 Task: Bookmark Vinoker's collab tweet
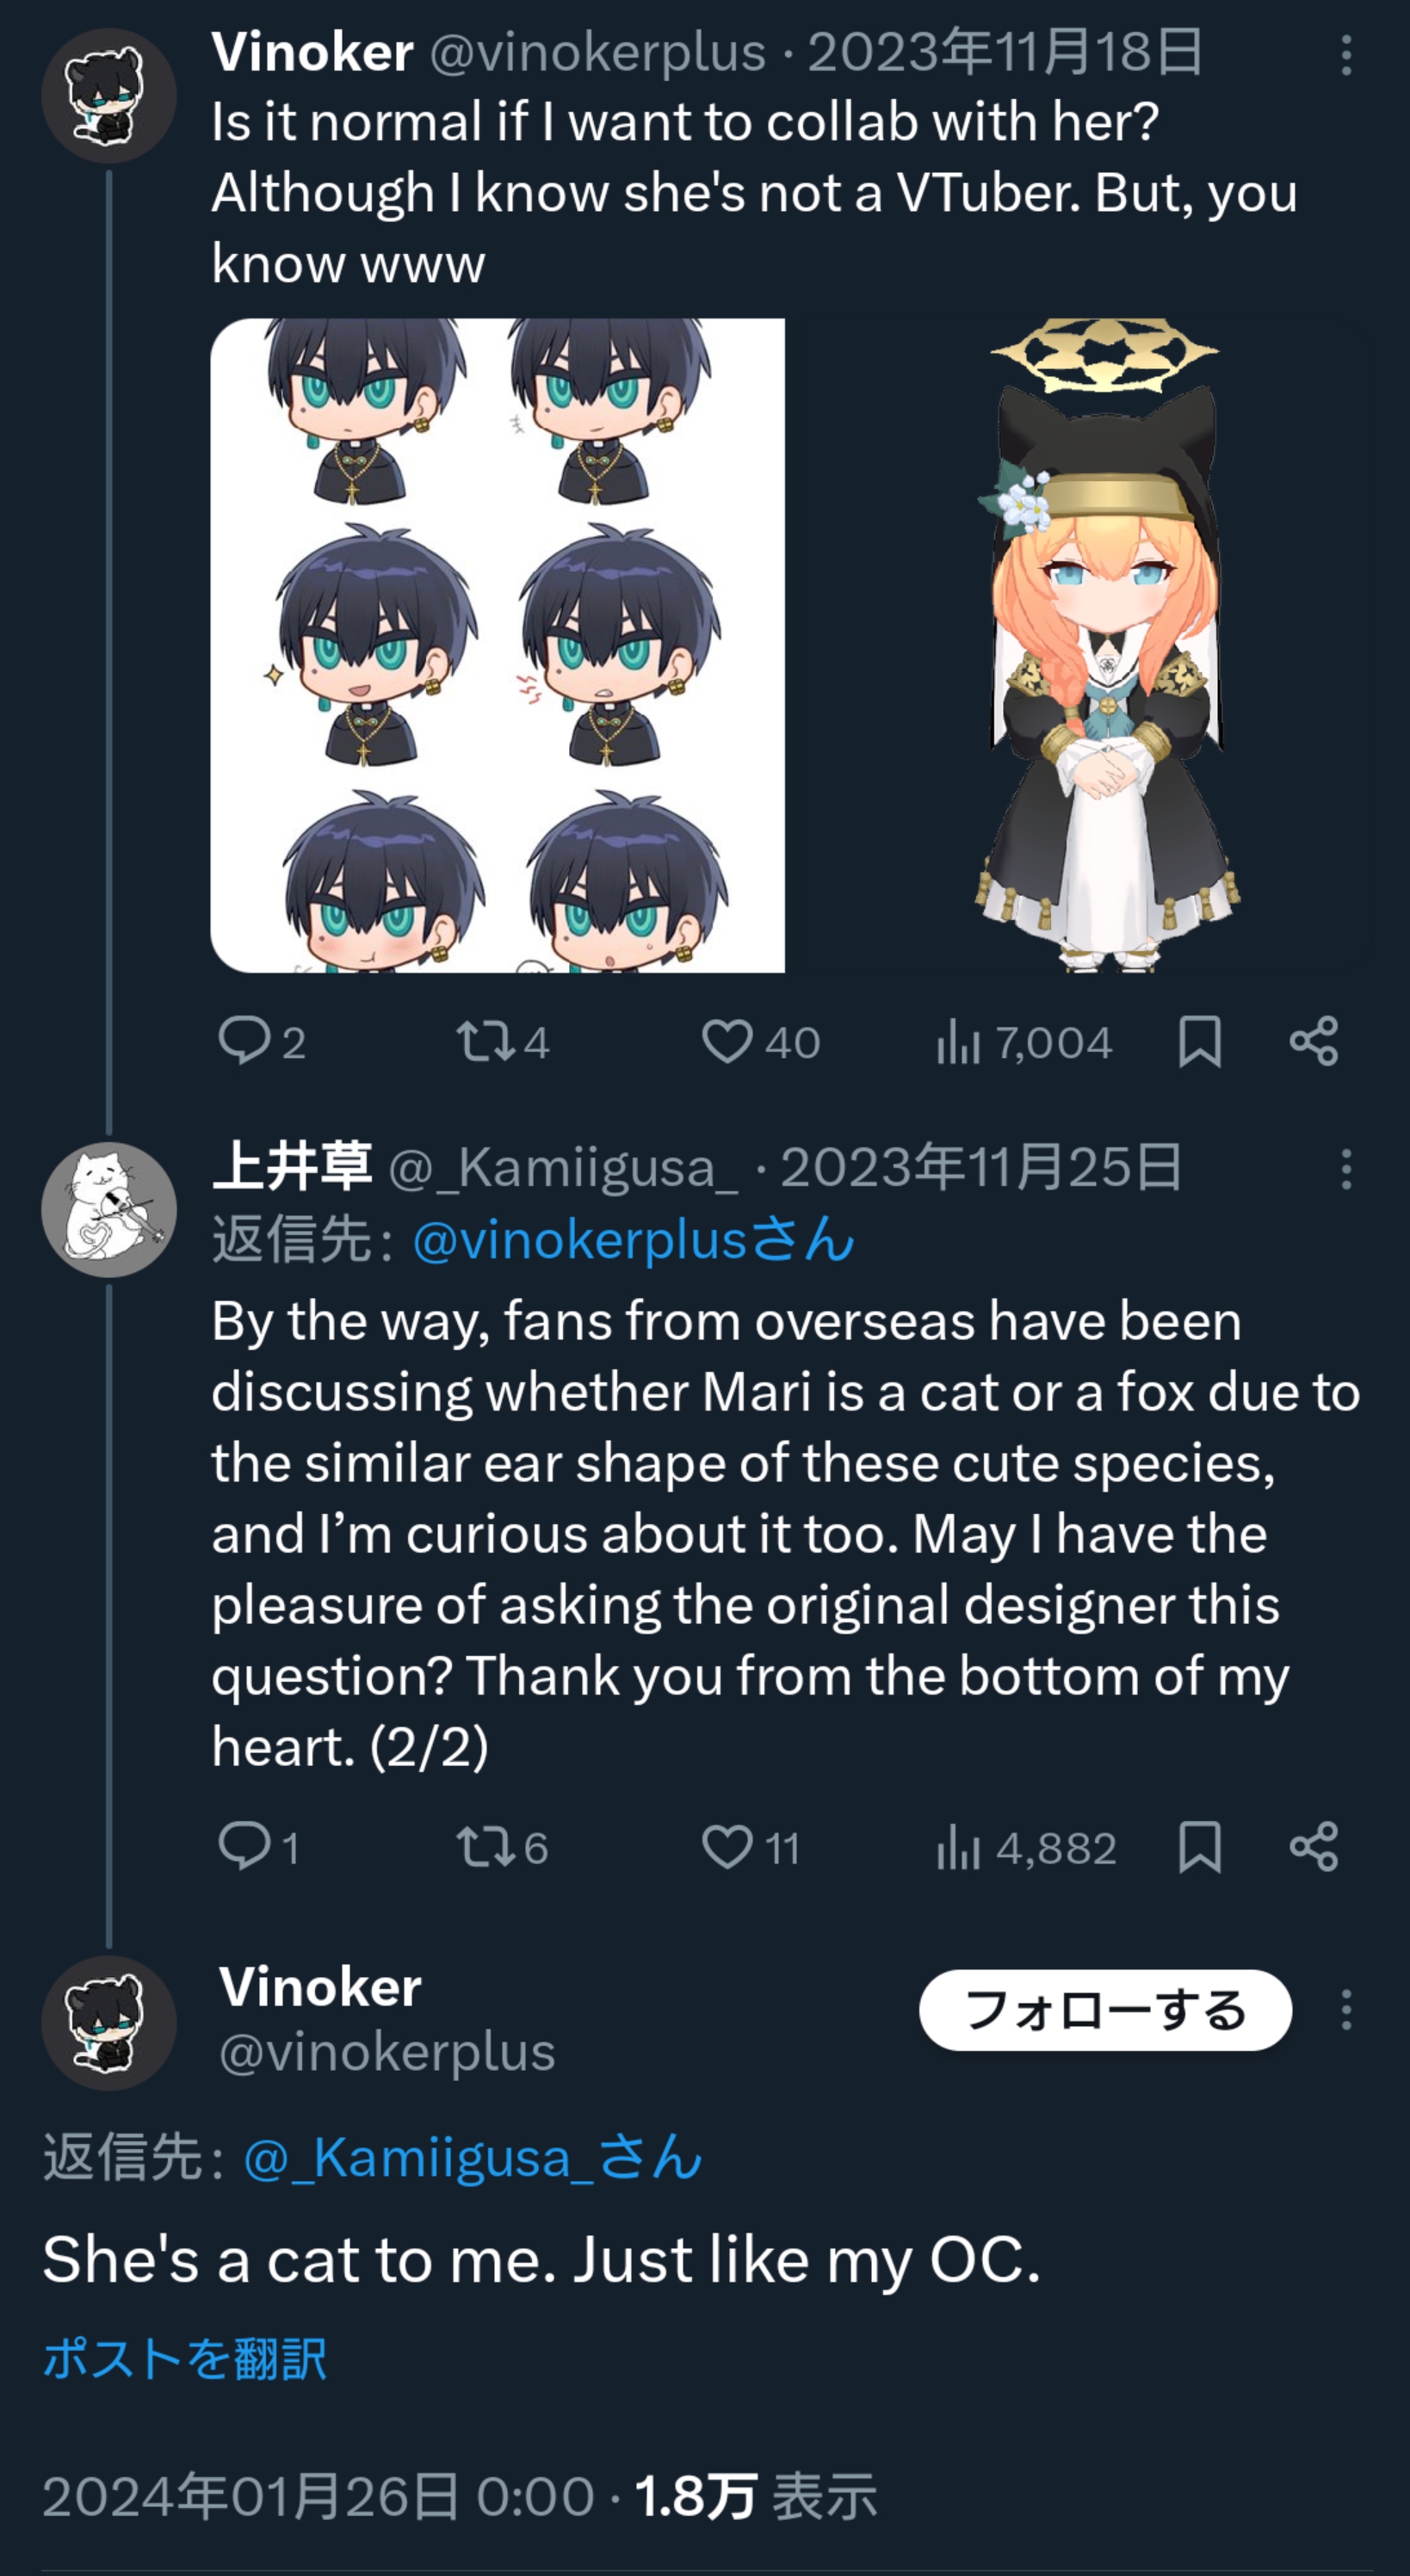point(1199,1041)
